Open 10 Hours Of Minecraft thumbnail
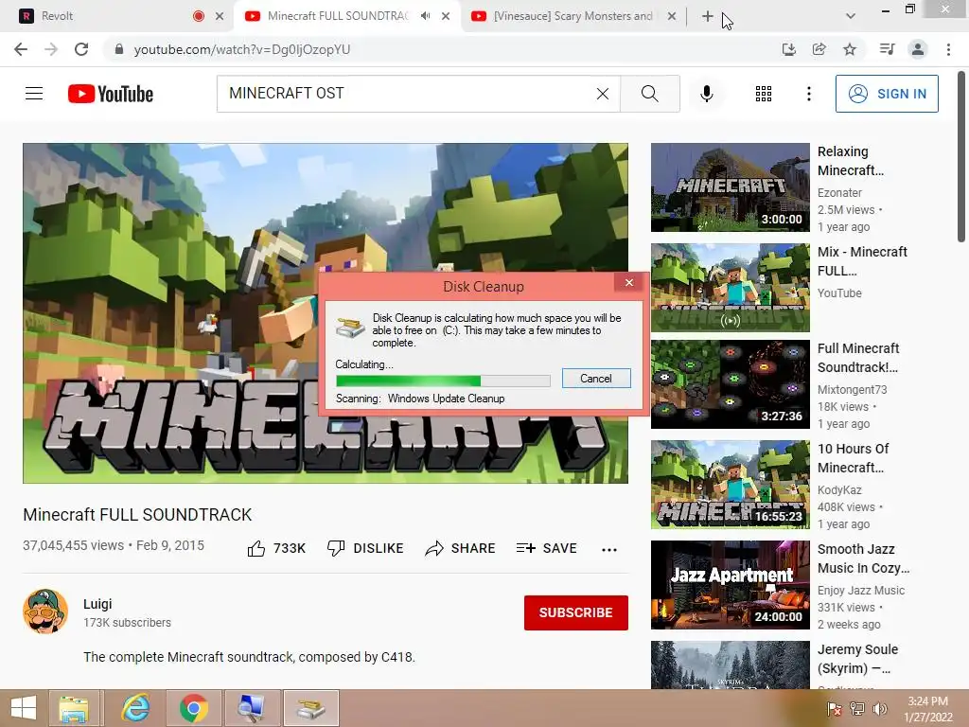Screen dimensions: 969x727 pyautogui.click(x=730, y=485)
